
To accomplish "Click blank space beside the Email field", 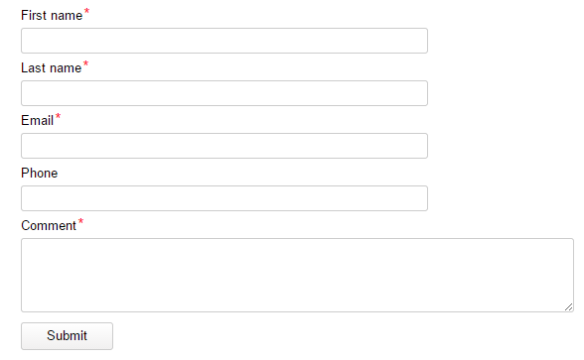I will point(503,146).
